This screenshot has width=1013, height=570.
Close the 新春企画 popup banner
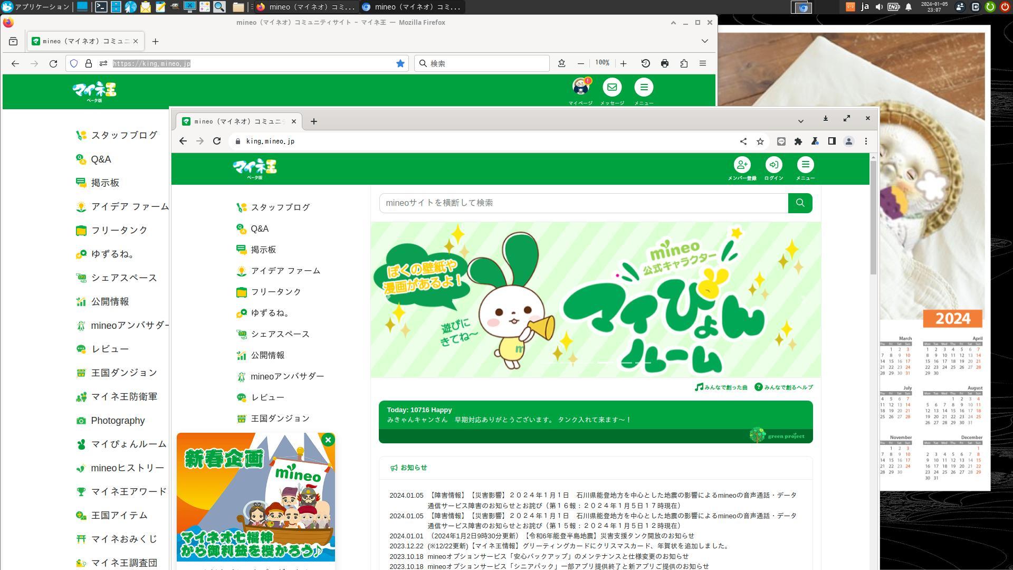(x=328, y=440)
